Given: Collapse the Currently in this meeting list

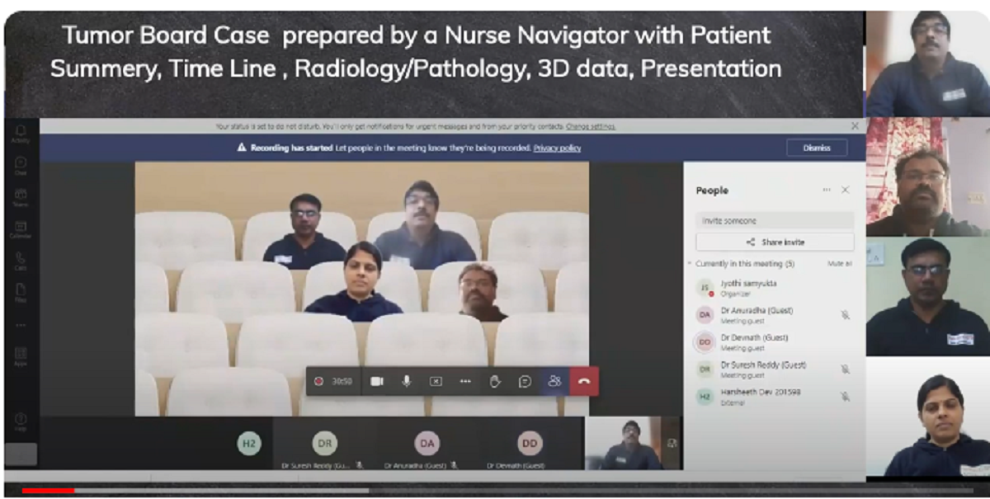Looking at the screenshot, I should tap(690, 264).
